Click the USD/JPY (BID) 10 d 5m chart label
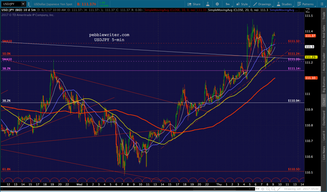327x192 pixels. 19,10
